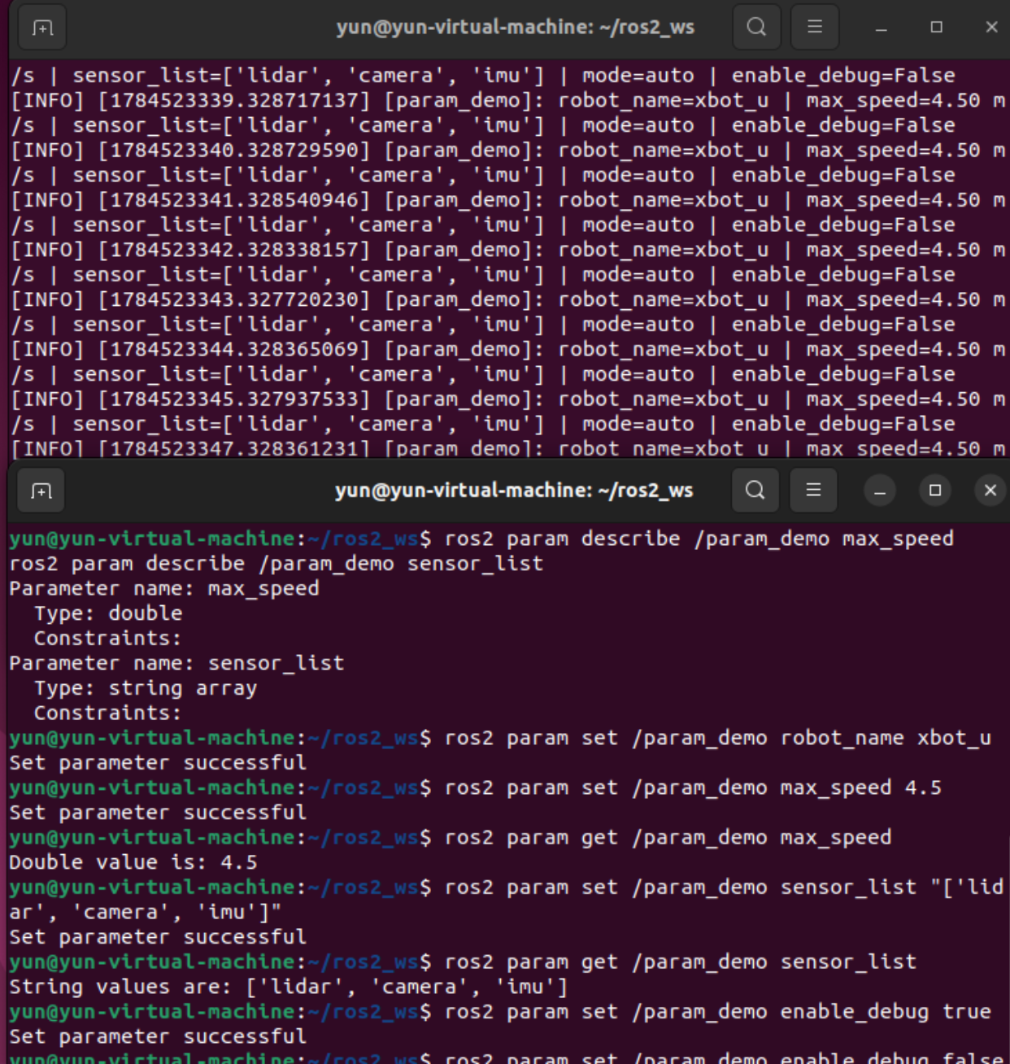Click the 'ros2 param get /param_demo sensor_list' command
Image resolution: width=1010 pixels, height=1064 pixels.
tap(681, 962)
